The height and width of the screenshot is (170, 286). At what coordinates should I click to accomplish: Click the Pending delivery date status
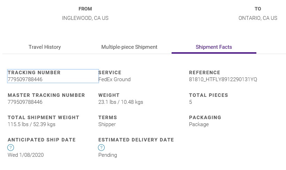click(x=107, y=155)
